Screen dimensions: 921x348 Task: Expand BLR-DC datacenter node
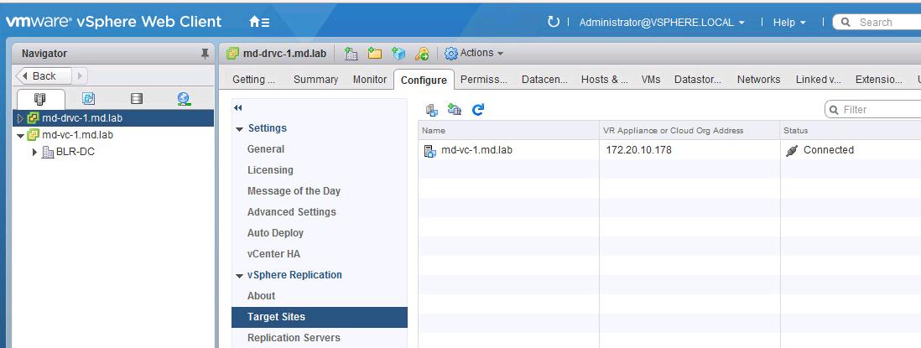tap(34, 152)
